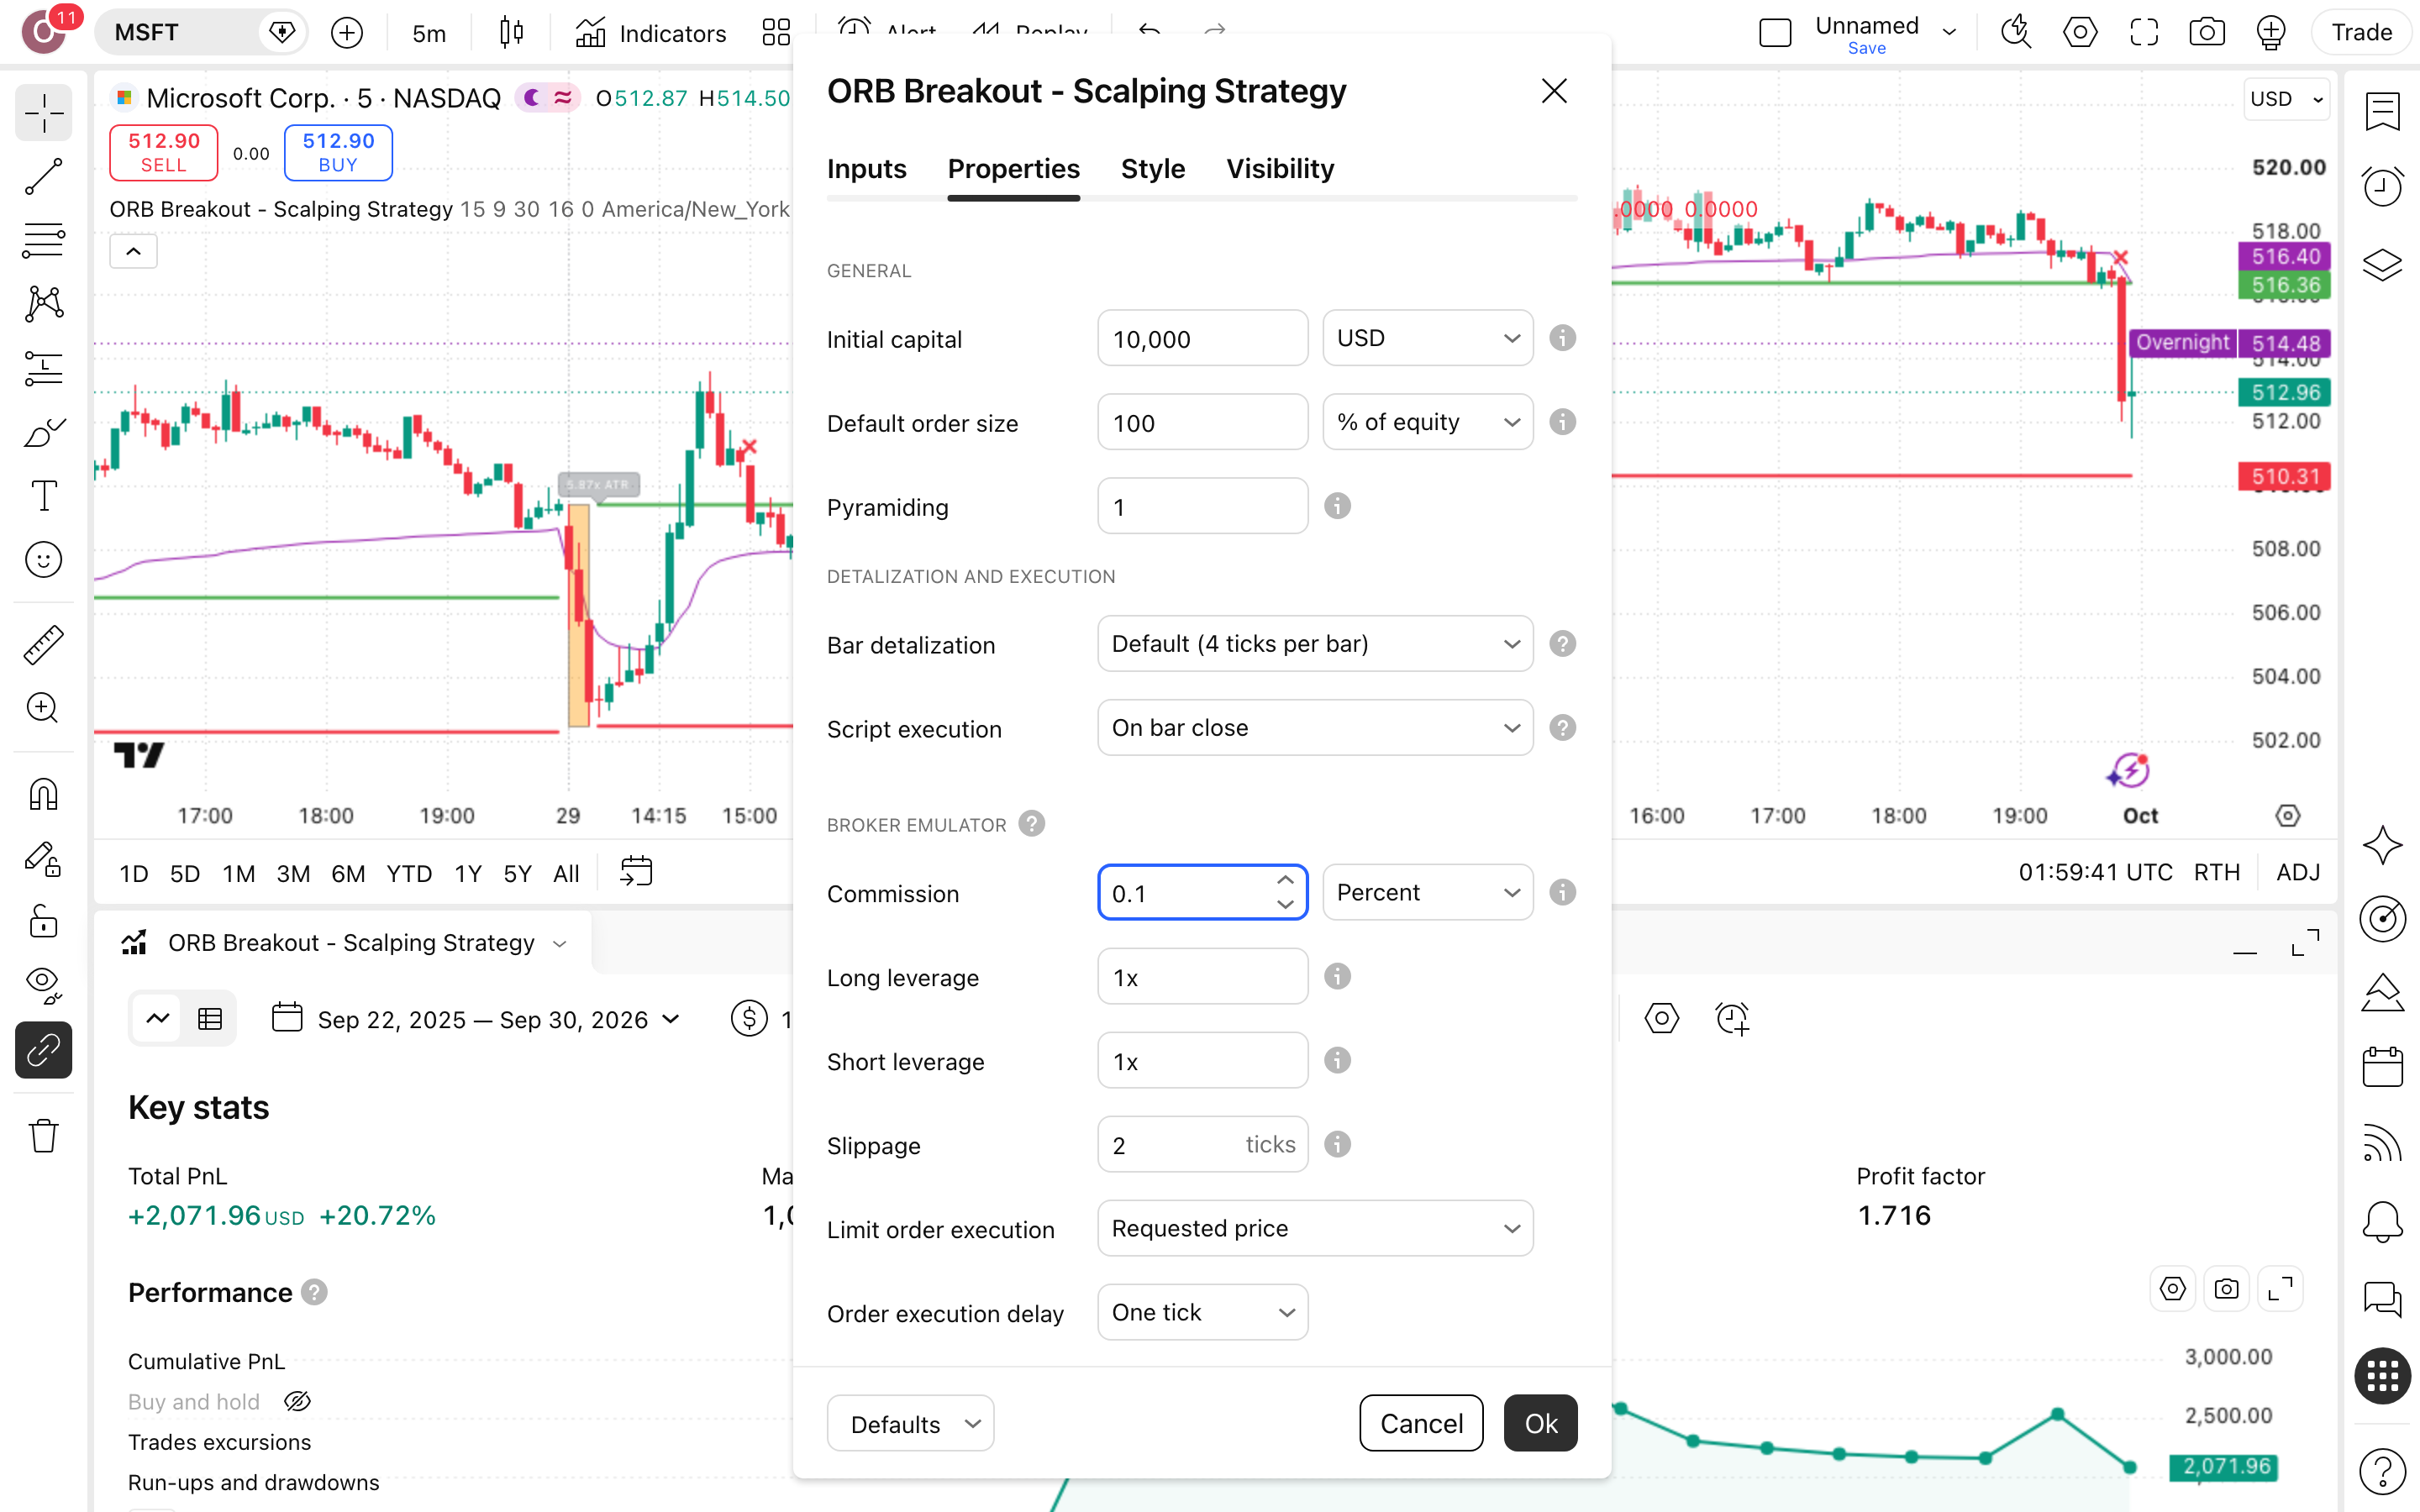Toggle ADJ adjusted data button
The height and width of the screenshot is (1512, 2420).
[x=2298, y=872]
